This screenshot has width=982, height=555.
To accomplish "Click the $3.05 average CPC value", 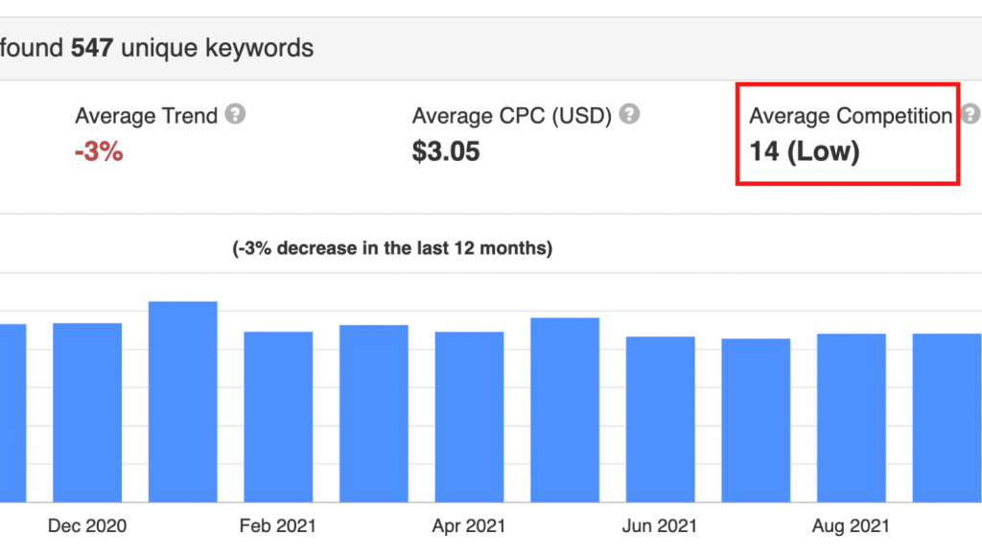I will (446, 151).
